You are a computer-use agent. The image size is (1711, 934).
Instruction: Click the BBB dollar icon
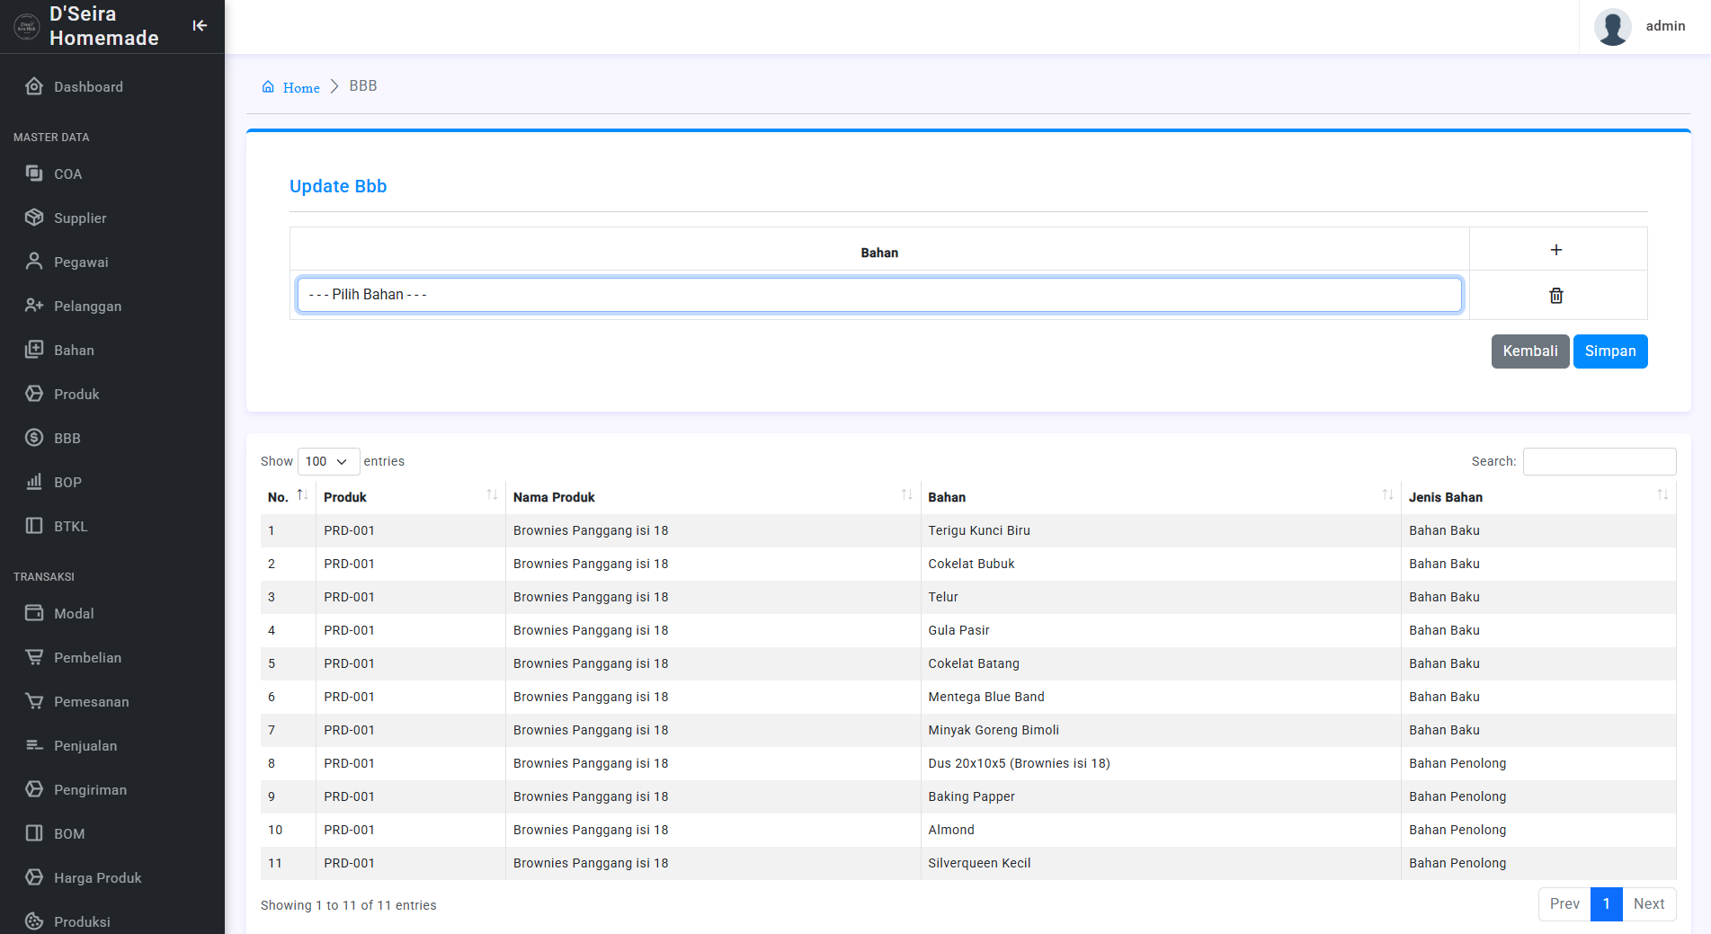(x=34, y=438)
